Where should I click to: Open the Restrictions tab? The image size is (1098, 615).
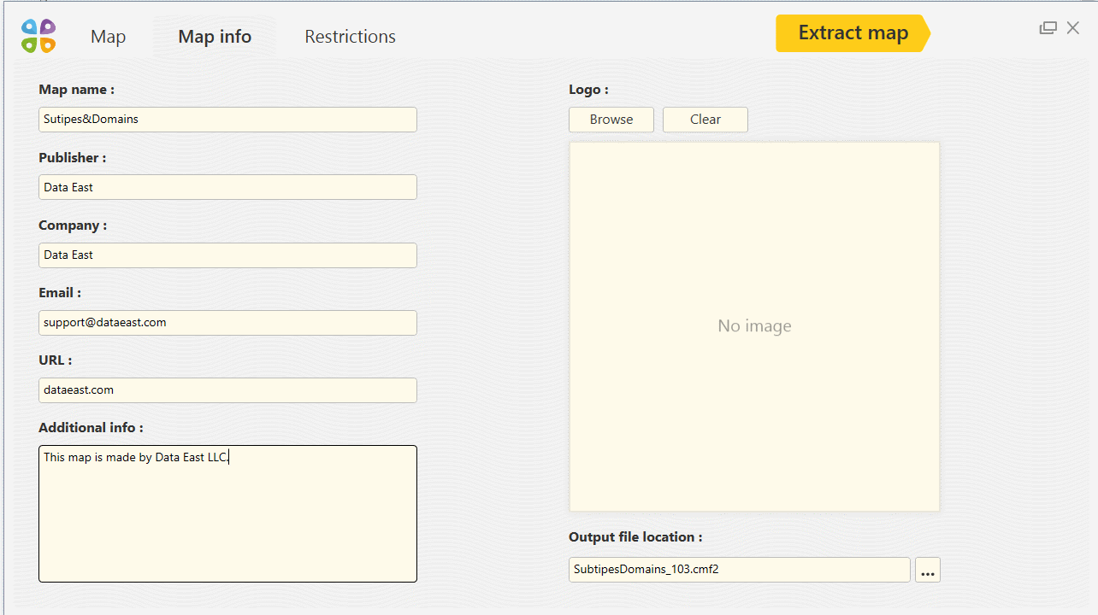click(x=350, y=36)
